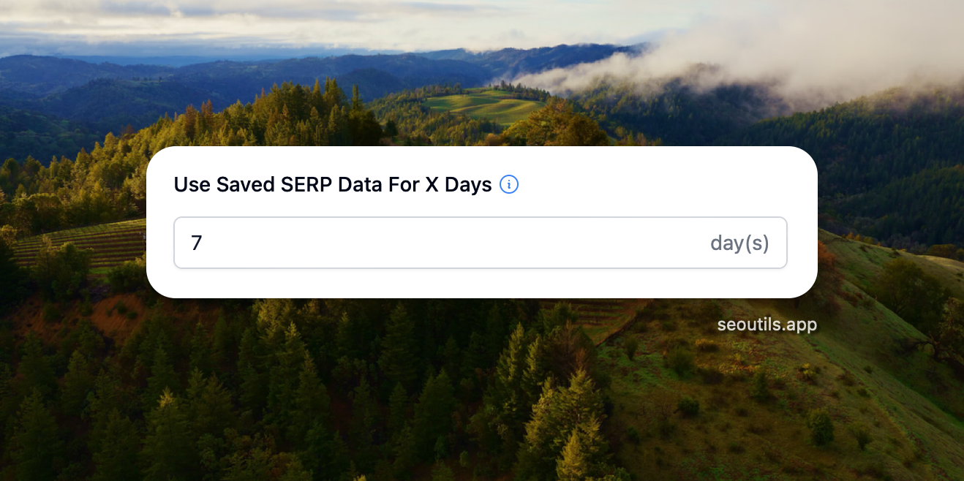Click the "Use Saved SERP Data For X Days" label
This screenshot has height=481, width=964.
coord(333,185)
